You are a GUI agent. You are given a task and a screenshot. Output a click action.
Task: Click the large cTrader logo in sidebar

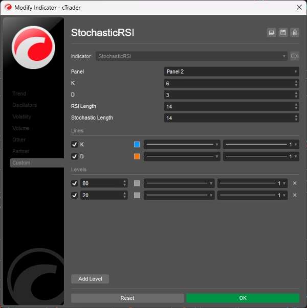click(x=33, y=47)
